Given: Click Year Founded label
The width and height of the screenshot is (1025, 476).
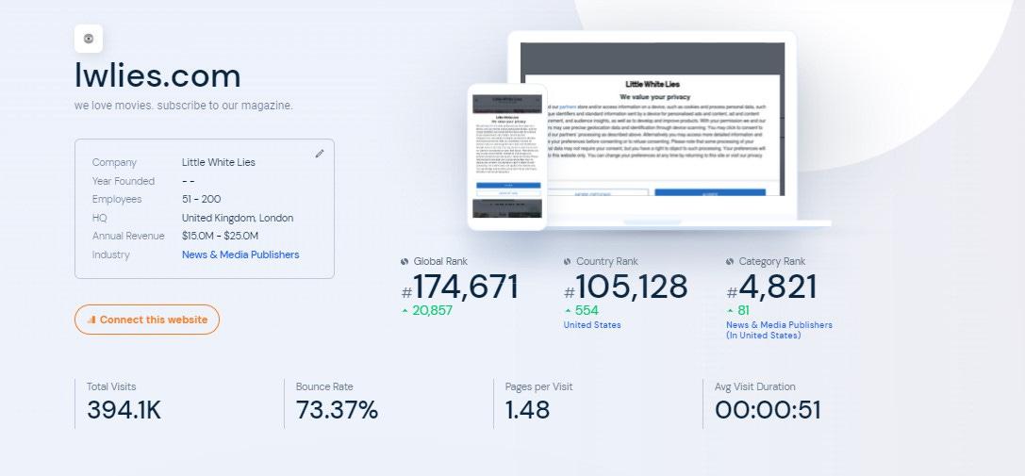Looking at the screenshot, I should [124, 181].
